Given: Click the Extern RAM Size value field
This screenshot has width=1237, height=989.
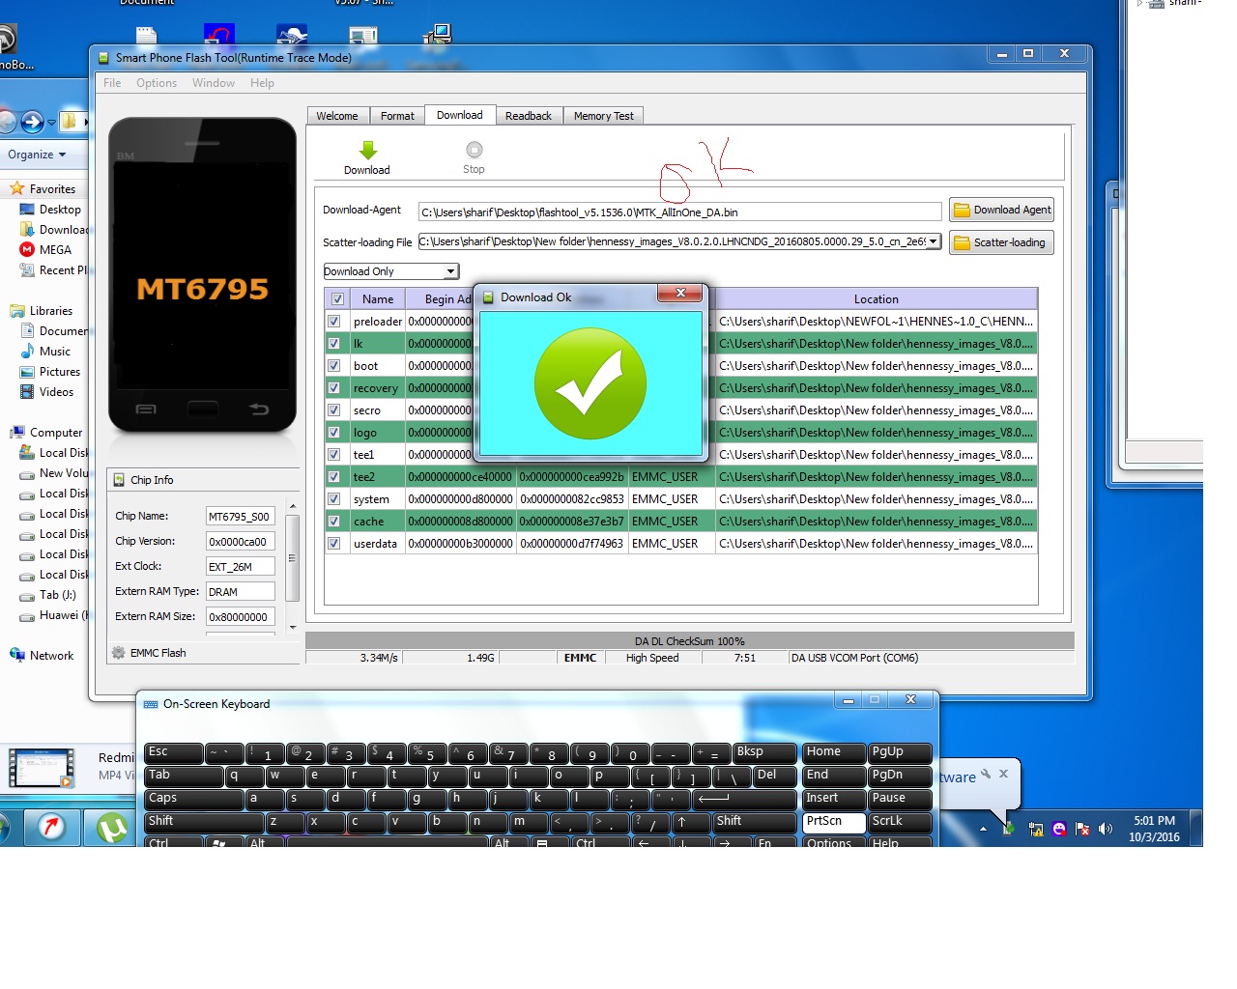Looking at the screenshot, I should coord(241,617).
